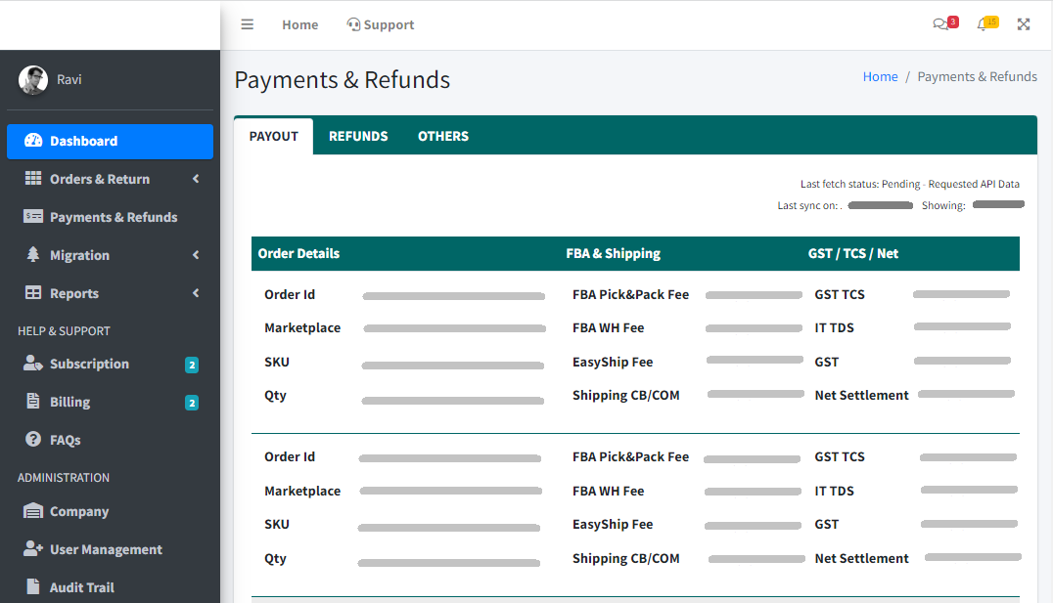Open the notifications bell icon

click(983, 24)
